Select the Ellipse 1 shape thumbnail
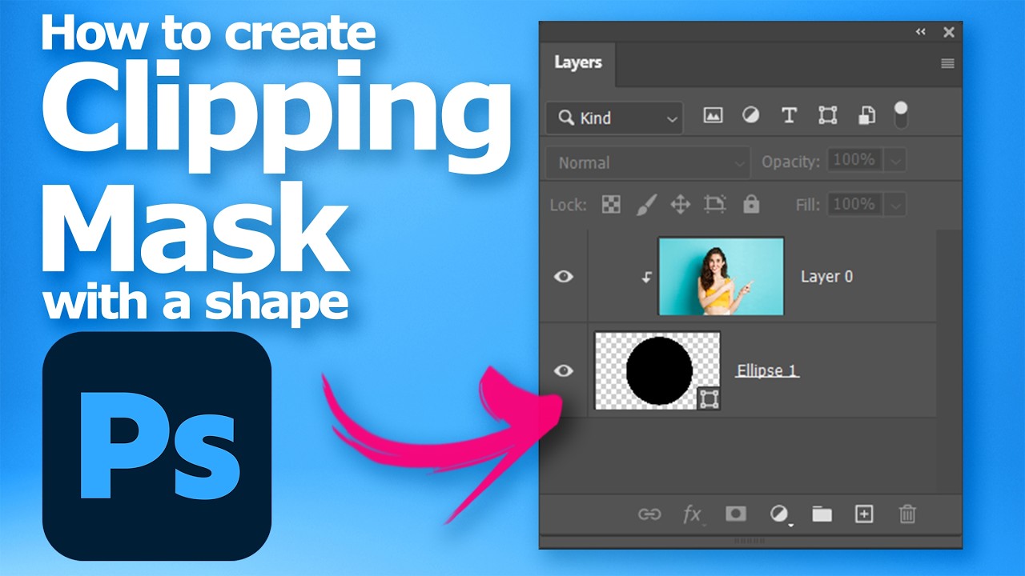Image resolution: width=1025 pixels, height=576 pixels. click(x=657, y=371)
